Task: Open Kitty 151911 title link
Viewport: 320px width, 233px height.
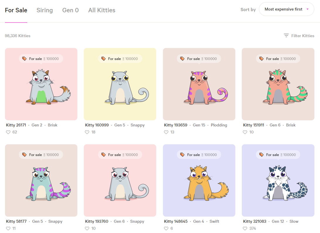Action: click(254, 125)
